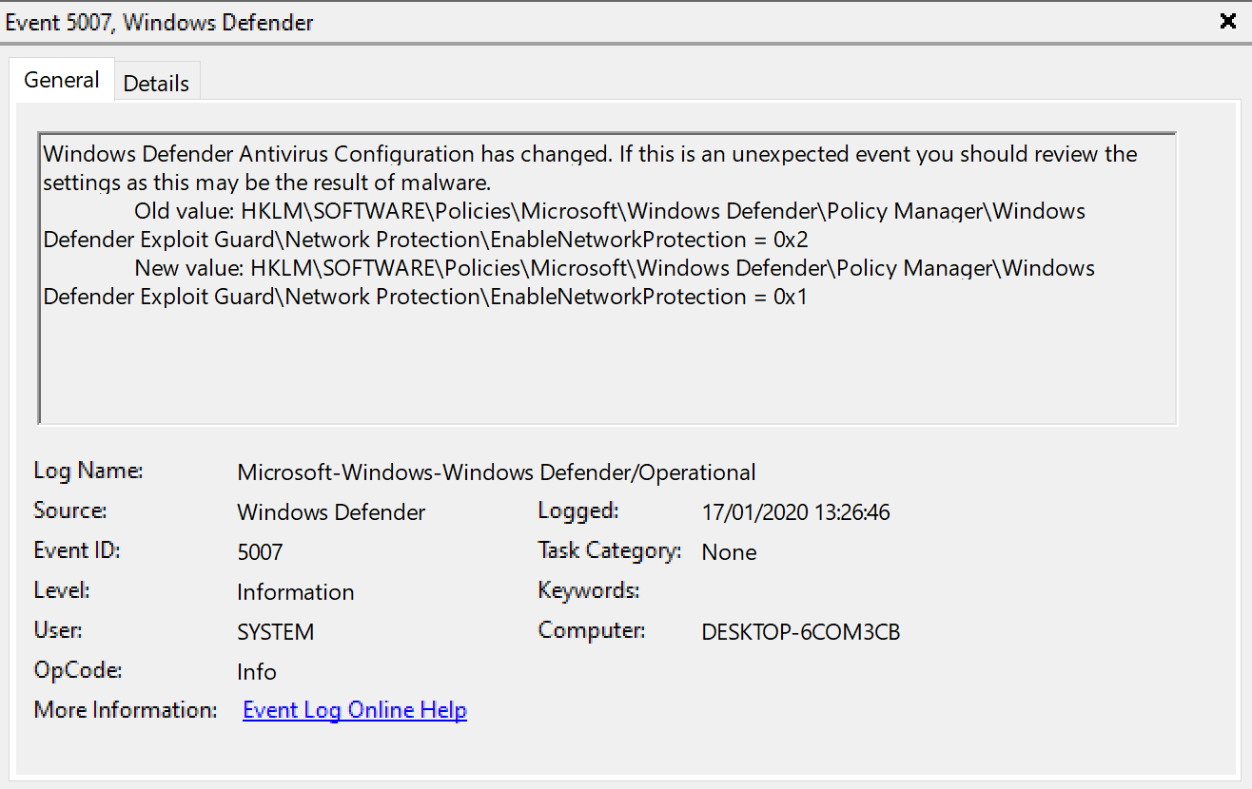
Task: Close the Event 5007 preview pane
Action: pyautogui.click(x=1228, y=21)
